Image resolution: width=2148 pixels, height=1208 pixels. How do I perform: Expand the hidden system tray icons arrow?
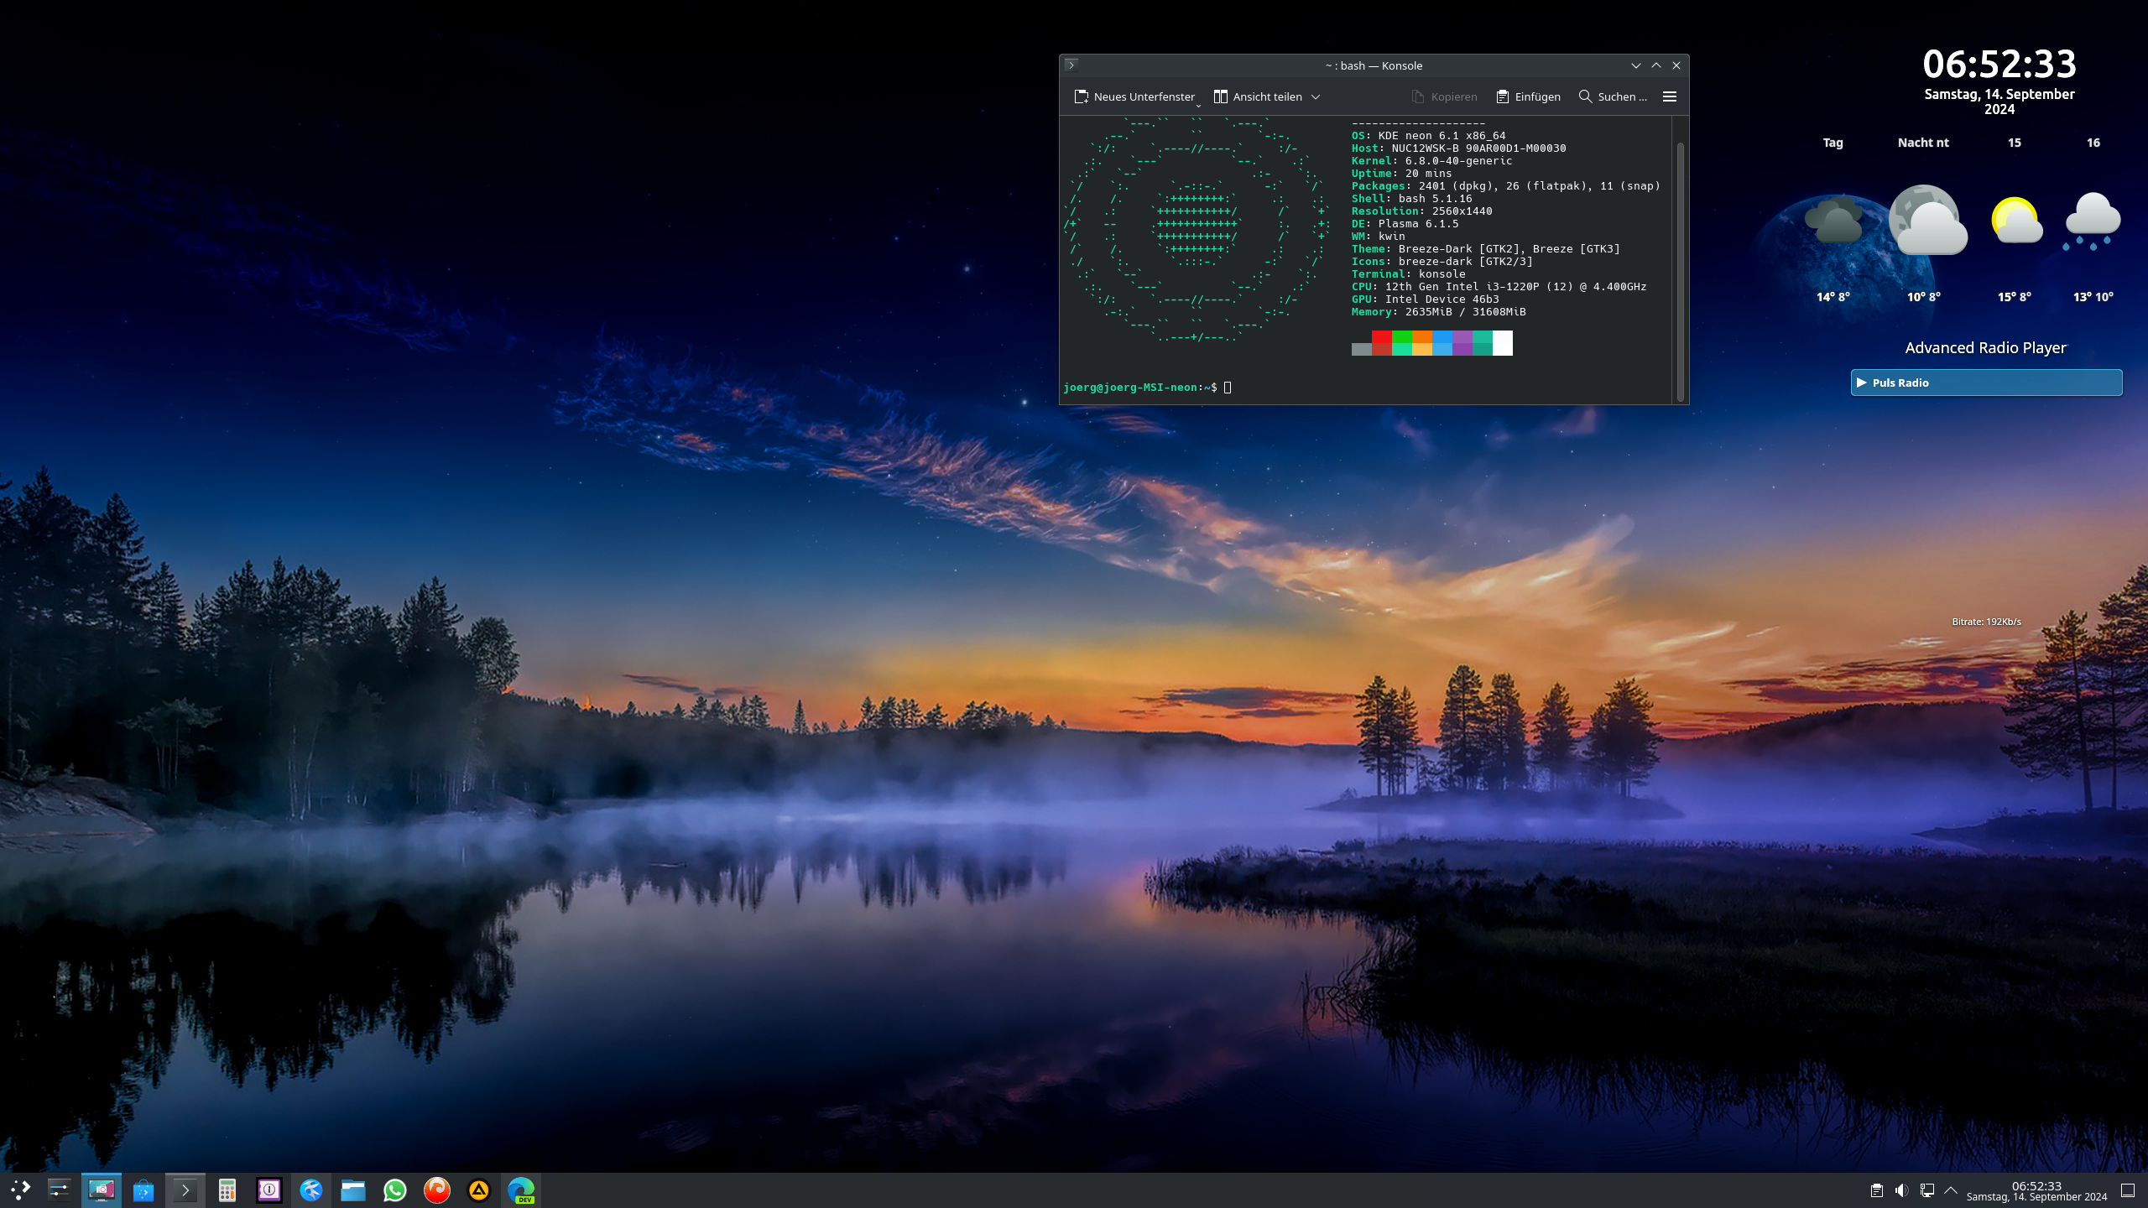coord(1951,1190)
